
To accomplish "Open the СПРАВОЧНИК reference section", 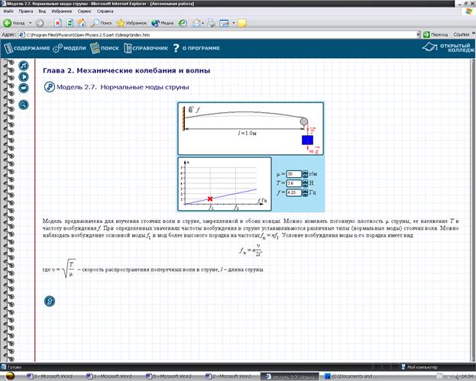I will click(146, 48).
